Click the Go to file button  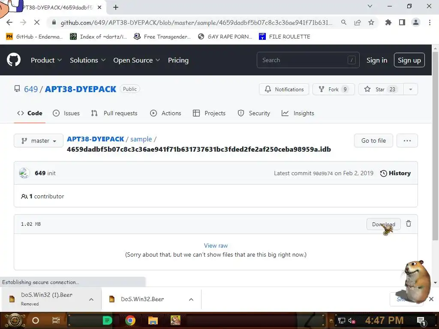point(373,141)
